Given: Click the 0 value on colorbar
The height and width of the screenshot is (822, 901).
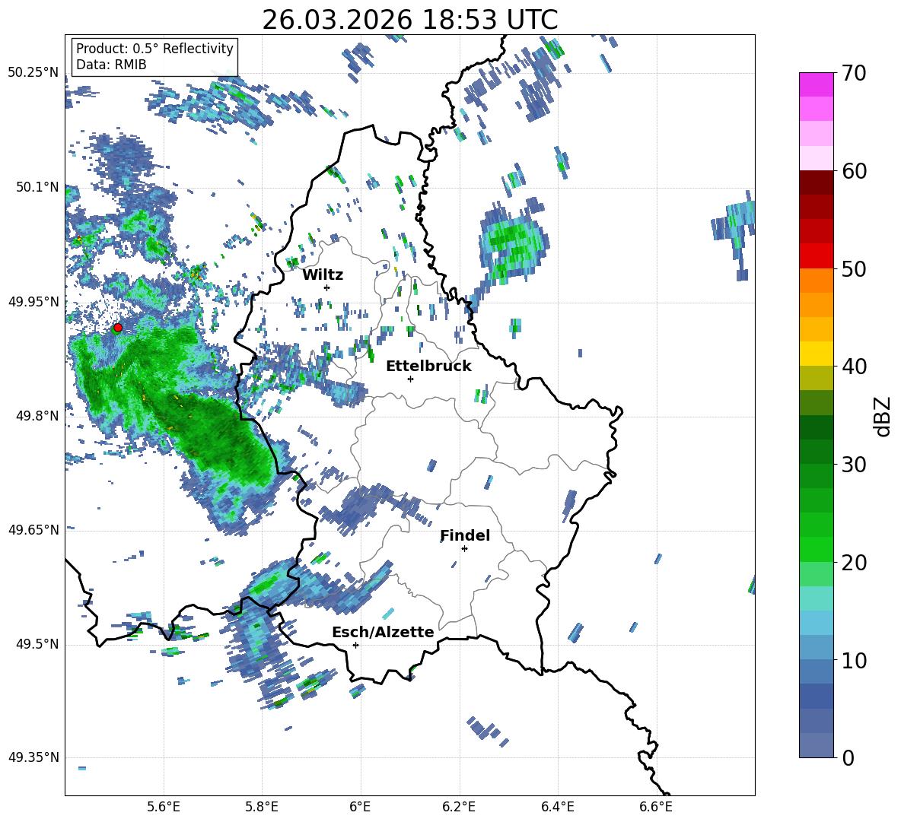Looking at the screenshot, I should coord(848,758).
